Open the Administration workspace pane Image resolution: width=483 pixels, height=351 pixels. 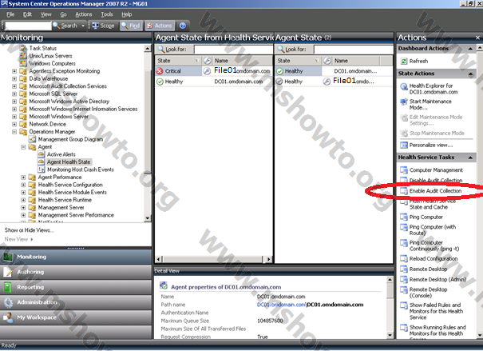(76, 302)
